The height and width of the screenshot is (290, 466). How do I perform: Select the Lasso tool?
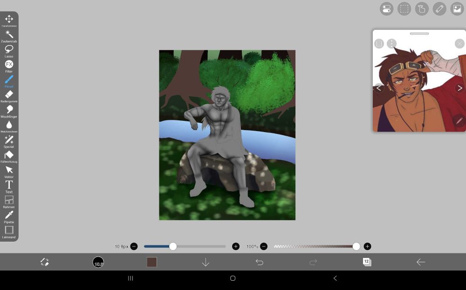click(9, 49)
